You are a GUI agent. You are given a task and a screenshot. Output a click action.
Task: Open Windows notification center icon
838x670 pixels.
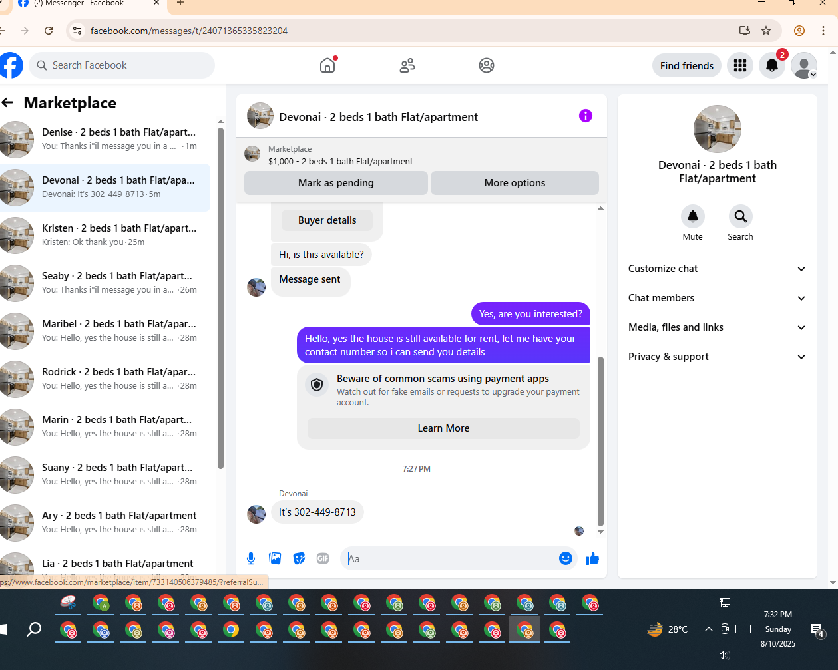click(817, 629)
